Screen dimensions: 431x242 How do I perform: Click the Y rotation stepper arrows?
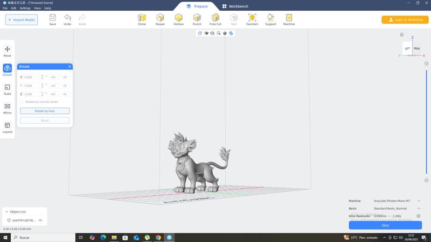click(42, 86)
